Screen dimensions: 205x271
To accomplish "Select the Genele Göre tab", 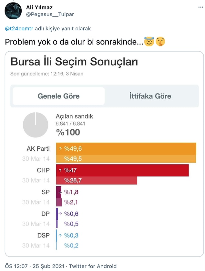I will pos(59,96).
